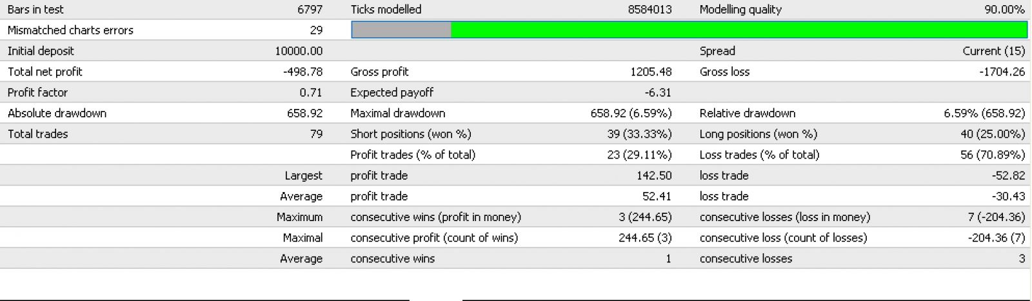Screen dimensions: 1032x301
Task: Click the gray segment of the modelling bar
Action: coord(401,30)
